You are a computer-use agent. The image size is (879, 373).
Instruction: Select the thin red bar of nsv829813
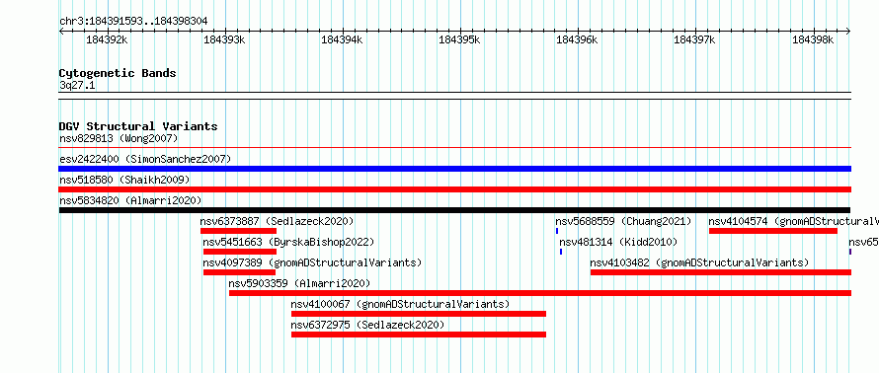coord(454,147)
